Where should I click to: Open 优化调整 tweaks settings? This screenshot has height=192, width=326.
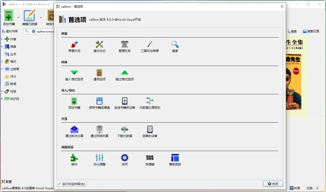click(99, 160)
